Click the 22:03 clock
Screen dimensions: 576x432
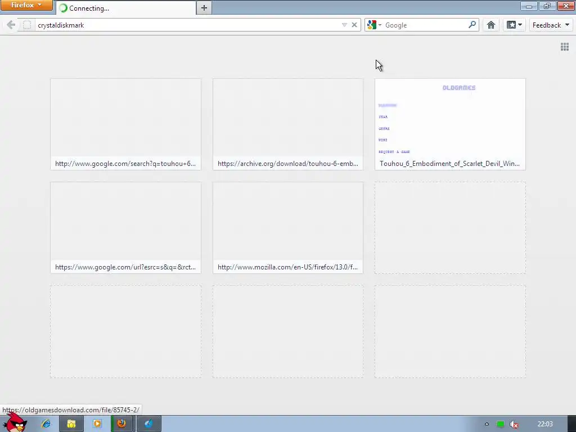[544, 424]
